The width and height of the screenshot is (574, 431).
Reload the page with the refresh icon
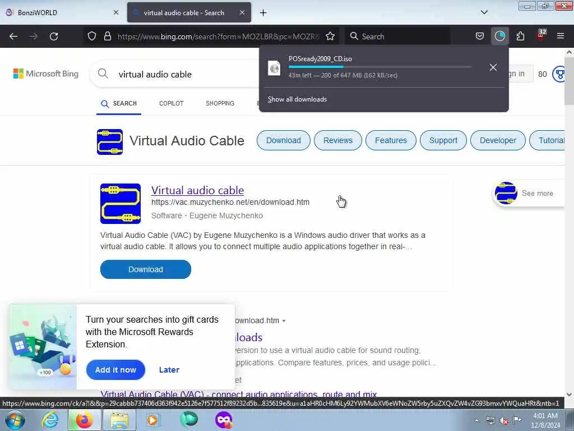coord(54,36)
